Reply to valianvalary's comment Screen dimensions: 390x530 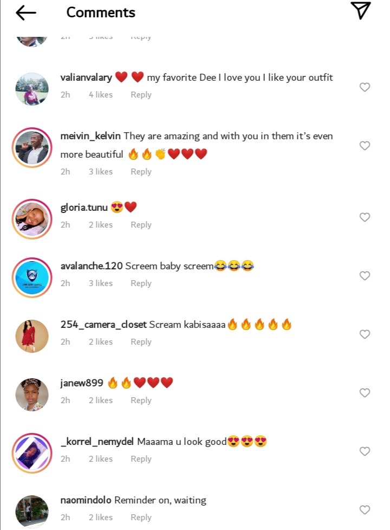pyautogui.click(x=141, y=95)
